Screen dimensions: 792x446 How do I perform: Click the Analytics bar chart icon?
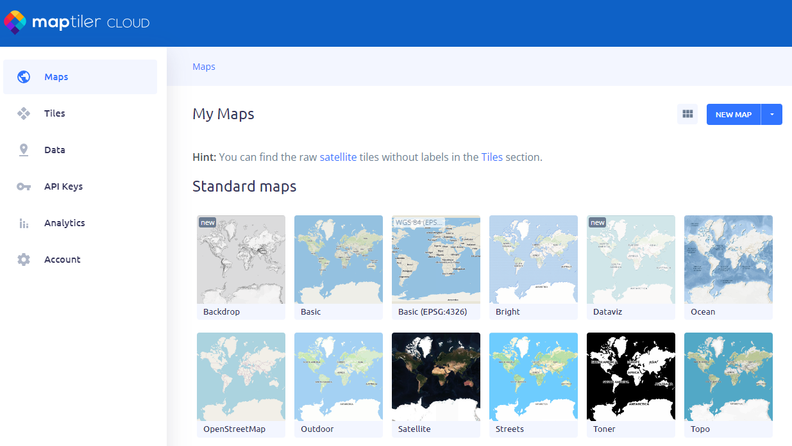tap(24, 223)
